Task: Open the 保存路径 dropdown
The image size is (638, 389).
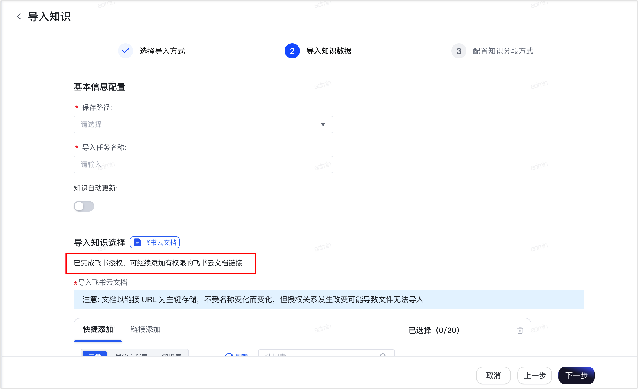Action: click(x=203, y=124)
